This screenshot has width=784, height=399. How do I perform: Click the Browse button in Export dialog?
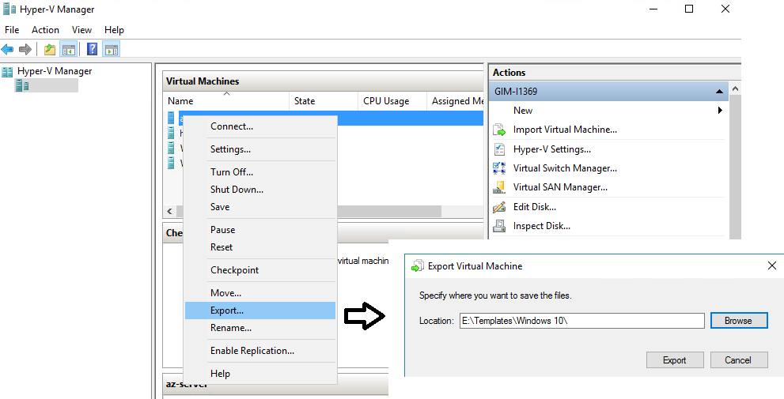[x=738, y=321]
